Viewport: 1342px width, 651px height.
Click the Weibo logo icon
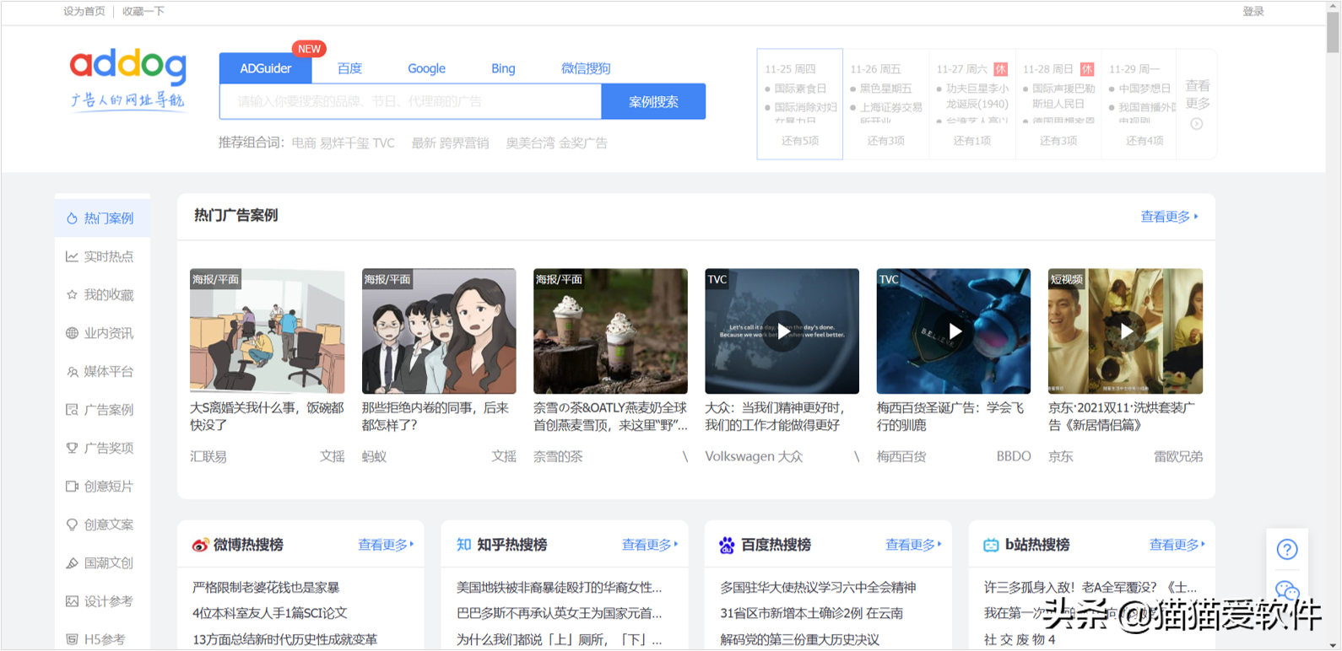tap(200, 546)
